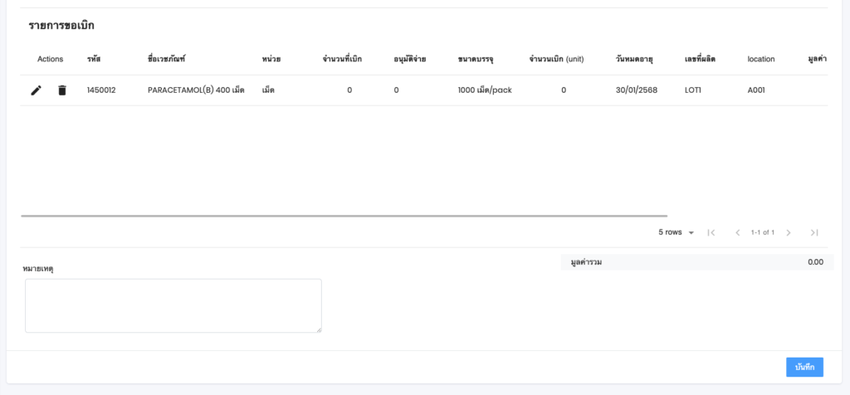This screenshot has width=850, height=395.
Task: Click the เลขที่ผลิต column header
Action: point(700,59)
